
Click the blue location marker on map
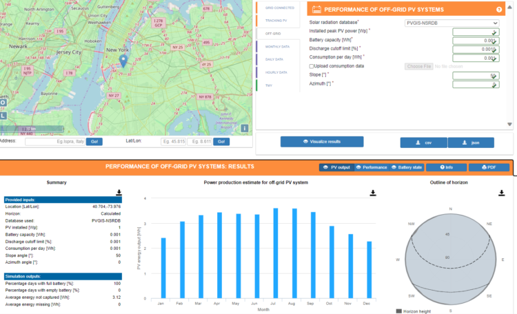123,61
